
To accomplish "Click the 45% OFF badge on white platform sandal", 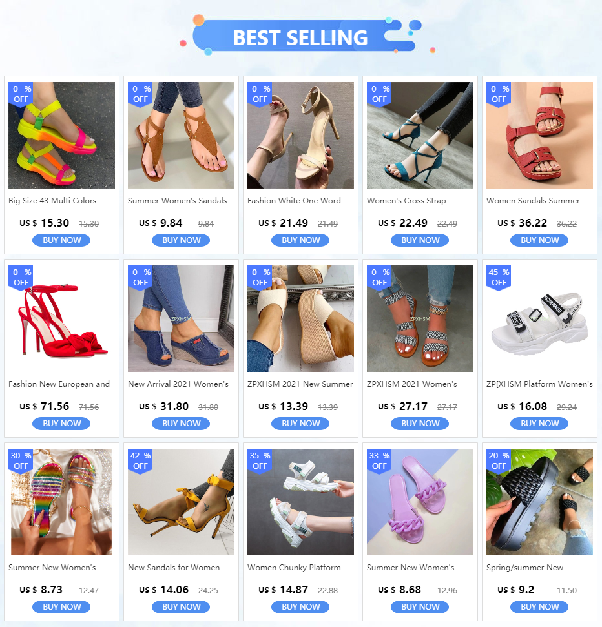I will click(x=499, y=277).
